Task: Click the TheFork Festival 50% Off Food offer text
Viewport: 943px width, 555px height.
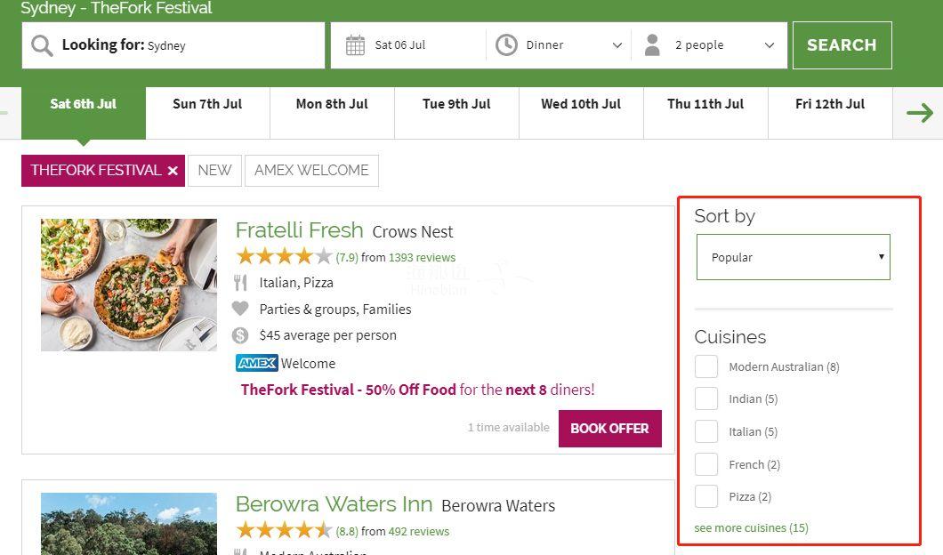Action: point(417,390)
